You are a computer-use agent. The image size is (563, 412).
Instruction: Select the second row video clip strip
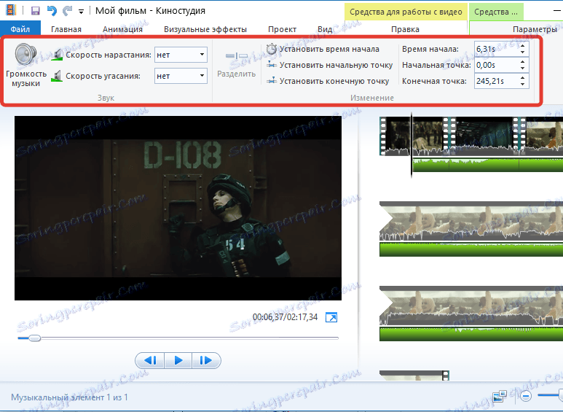point(471,222)
